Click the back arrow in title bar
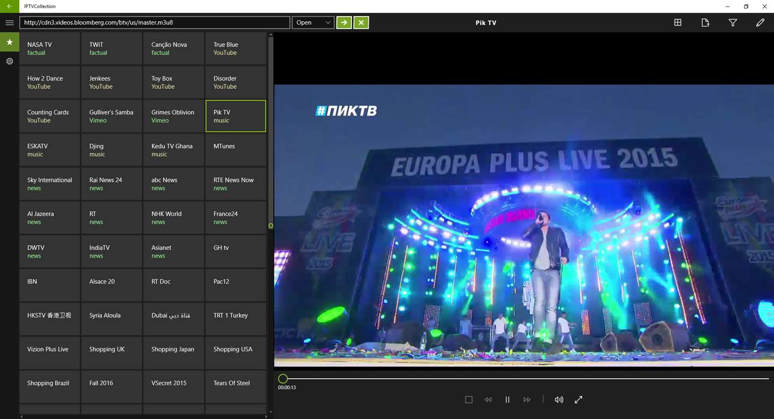The image size is (774, 419). pyautogui.click(x=10, y=6)
